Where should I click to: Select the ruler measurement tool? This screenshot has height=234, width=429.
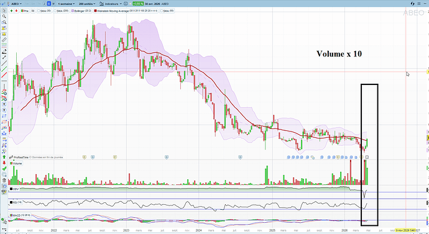click(4, 40)
